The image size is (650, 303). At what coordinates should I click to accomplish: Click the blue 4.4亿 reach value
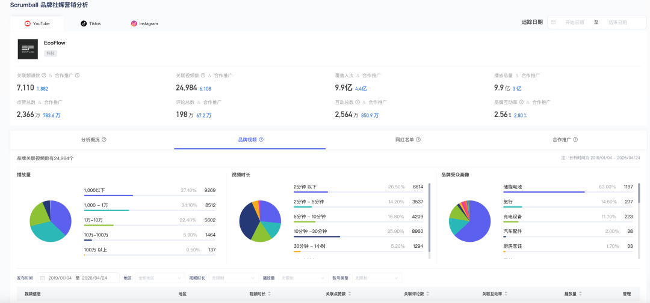coord(361,88)
